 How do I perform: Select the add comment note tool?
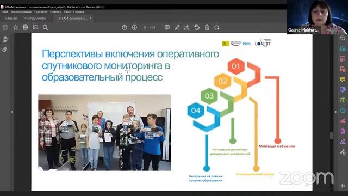point(167,27)
